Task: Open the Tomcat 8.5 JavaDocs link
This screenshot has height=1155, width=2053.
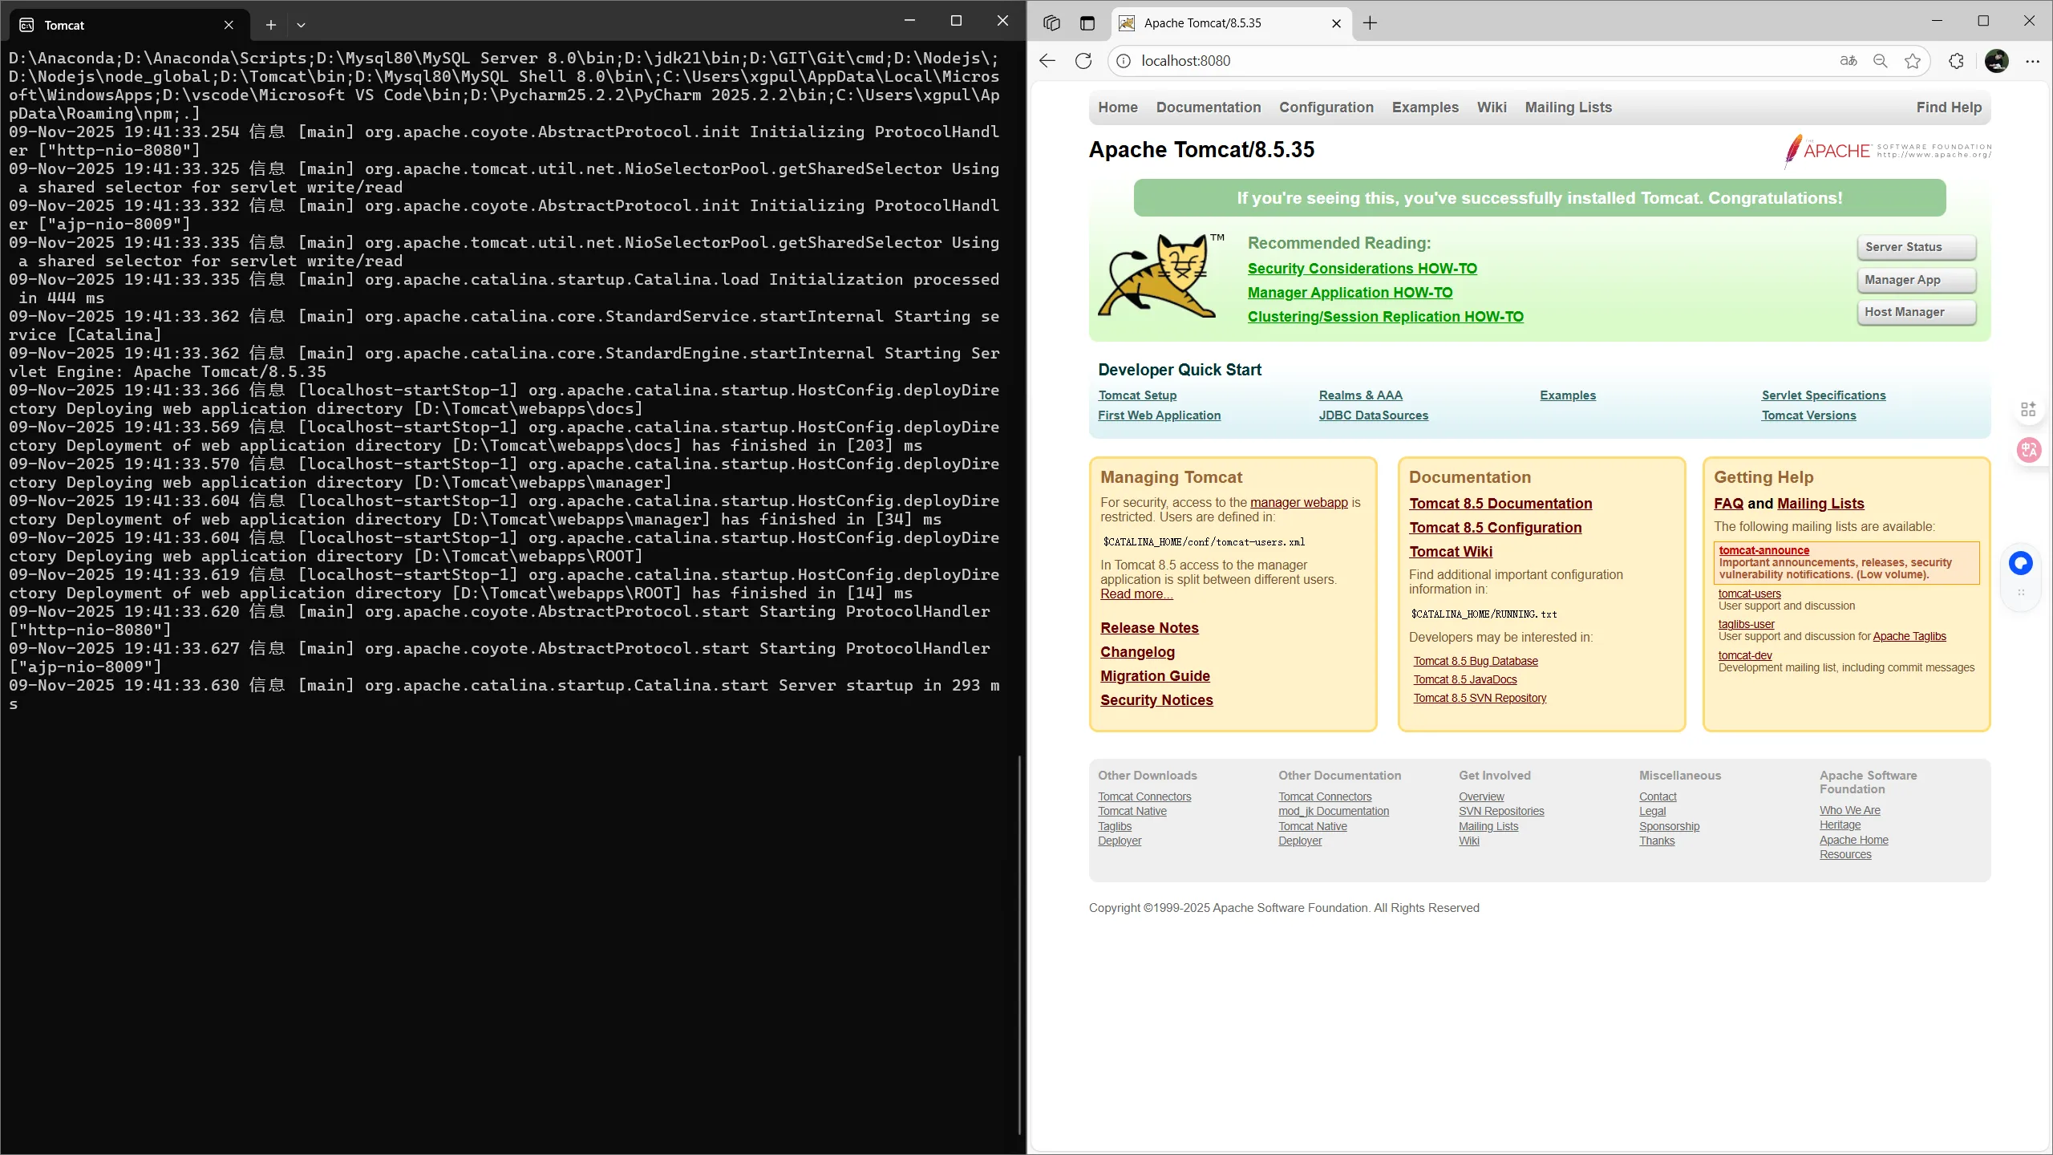Action: point(1465,679)
